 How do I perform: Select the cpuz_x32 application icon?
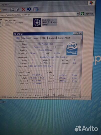tap(37, 22)
